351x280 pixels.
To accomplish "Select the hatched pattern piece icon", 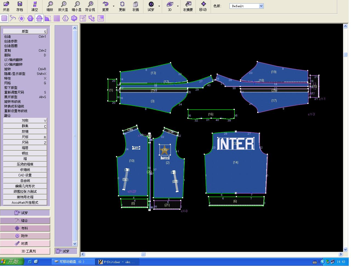I will pyautogui.click(x=4, y=18).
